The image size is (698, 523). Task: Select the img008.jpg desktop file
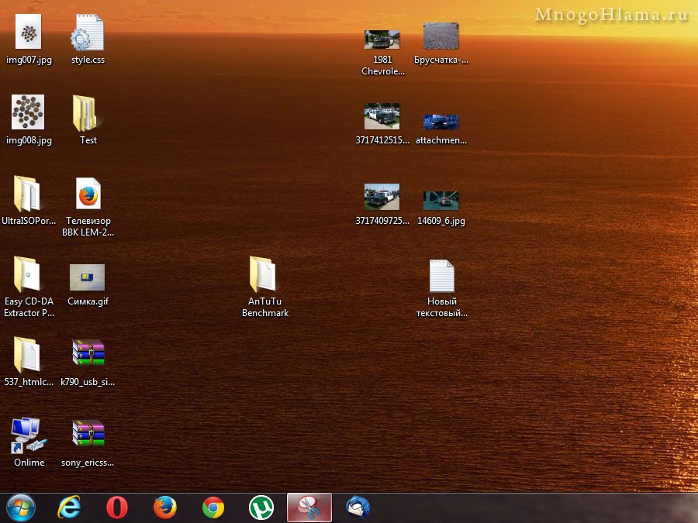point(29,113)
